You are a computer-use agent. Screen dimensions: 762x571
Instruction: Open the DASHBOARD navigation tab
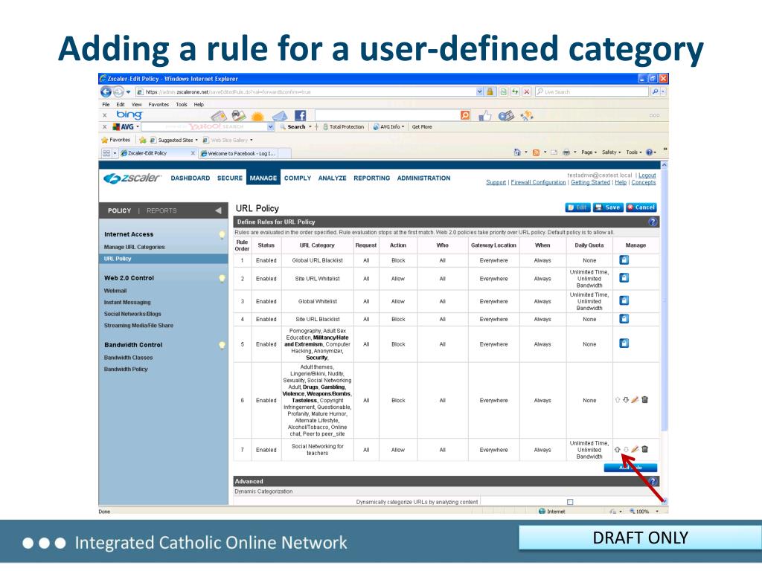(x=190, y=178)
